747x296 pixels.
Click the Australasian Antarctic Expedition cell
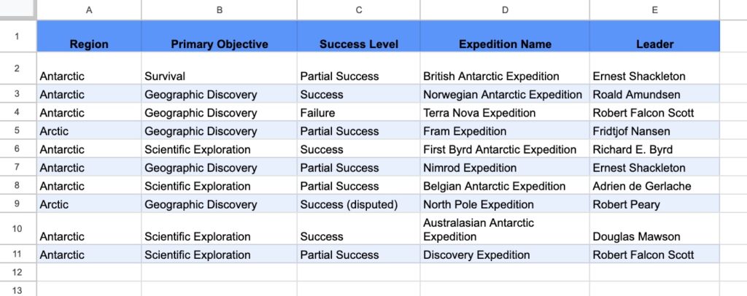pos(479,229)
